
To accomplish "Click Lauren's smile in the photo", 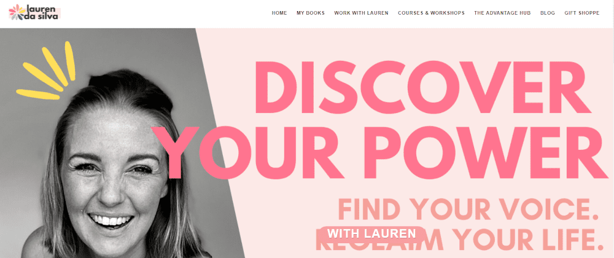I will click(111, 220).
